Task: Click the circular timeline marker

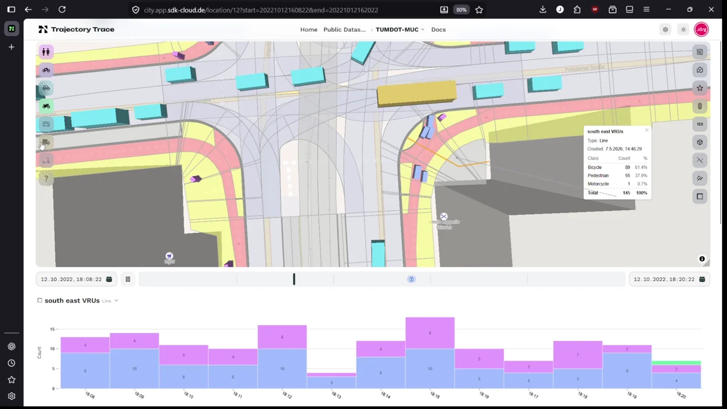Action: [411, 279]
